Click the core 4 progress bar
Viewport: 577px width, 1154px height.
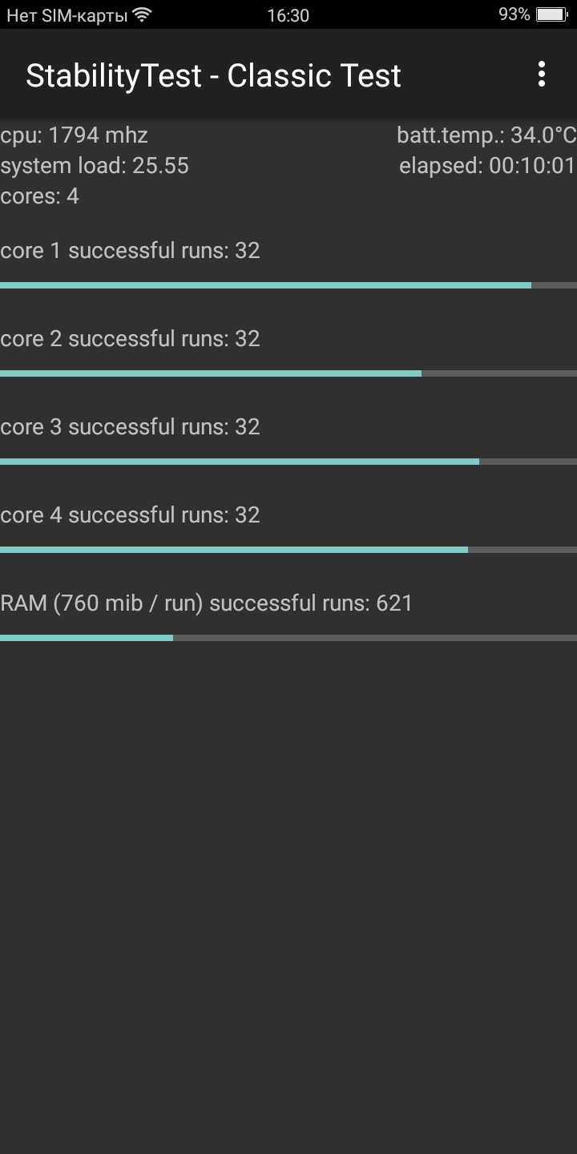[x=288, y=550]
